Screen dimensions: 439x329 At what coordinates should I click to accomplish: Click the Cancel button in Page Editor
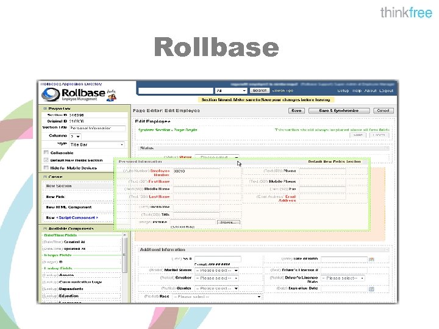click(x=384, y=110)
